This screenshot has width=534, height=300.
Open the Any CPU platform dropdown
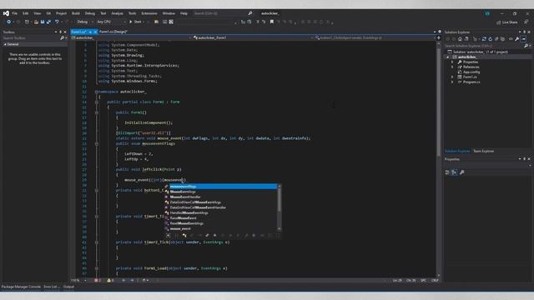coord(111,22)
